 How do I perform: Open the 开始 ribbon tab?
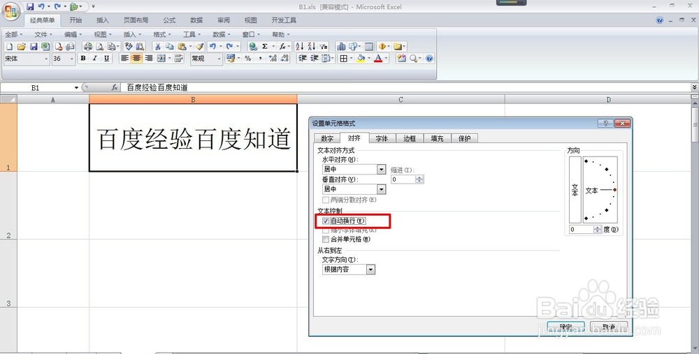coord(75,20)
